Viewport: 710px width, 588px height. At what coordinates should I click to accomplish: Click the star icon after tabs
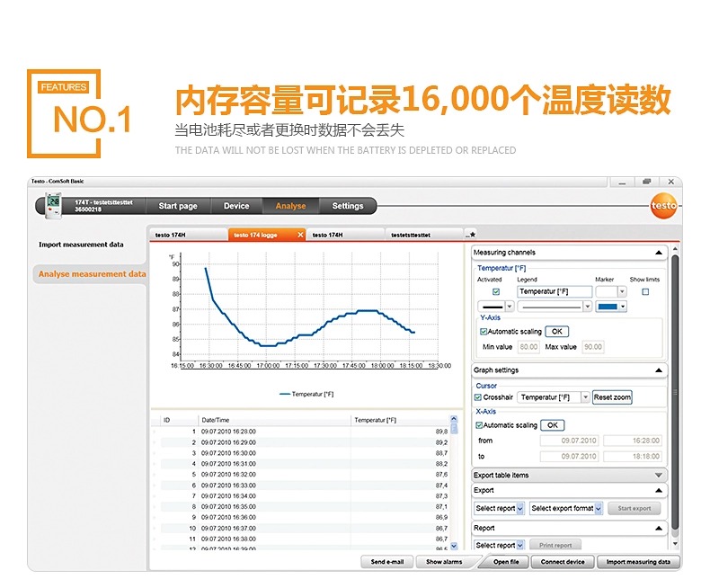pyautogui.click(x=472, y=234)
